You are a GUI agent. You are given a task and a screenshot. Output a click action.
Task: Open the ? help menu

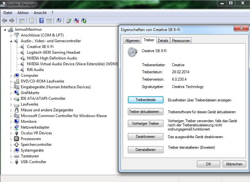(52, 13)
